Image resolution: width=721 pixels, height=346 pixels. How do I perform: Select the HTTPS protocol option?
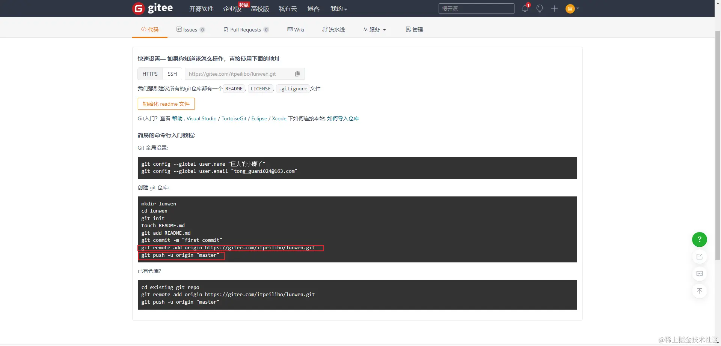(150, 74)
